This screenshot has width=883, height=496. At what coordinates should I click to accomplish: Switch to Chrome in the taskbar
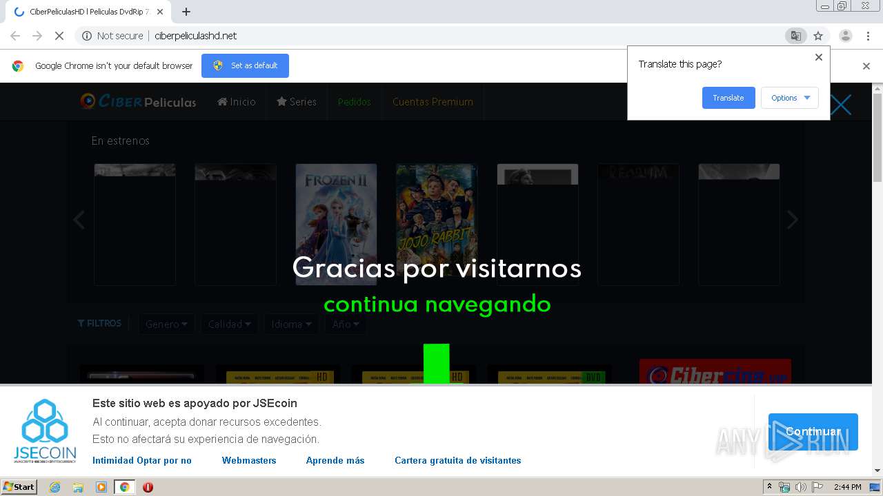124,487
